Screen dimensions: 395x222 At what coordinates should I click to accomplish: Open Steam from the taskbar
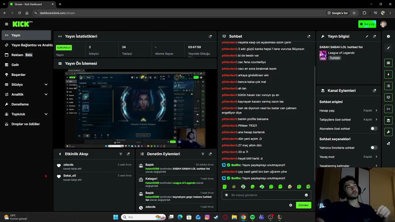[216, 217]
